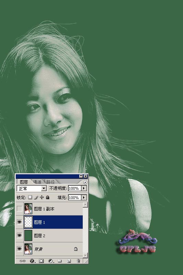This screenshot has width=183, height=275.
Task: Create new adjustment layer icon
Action: click(51, 261)
